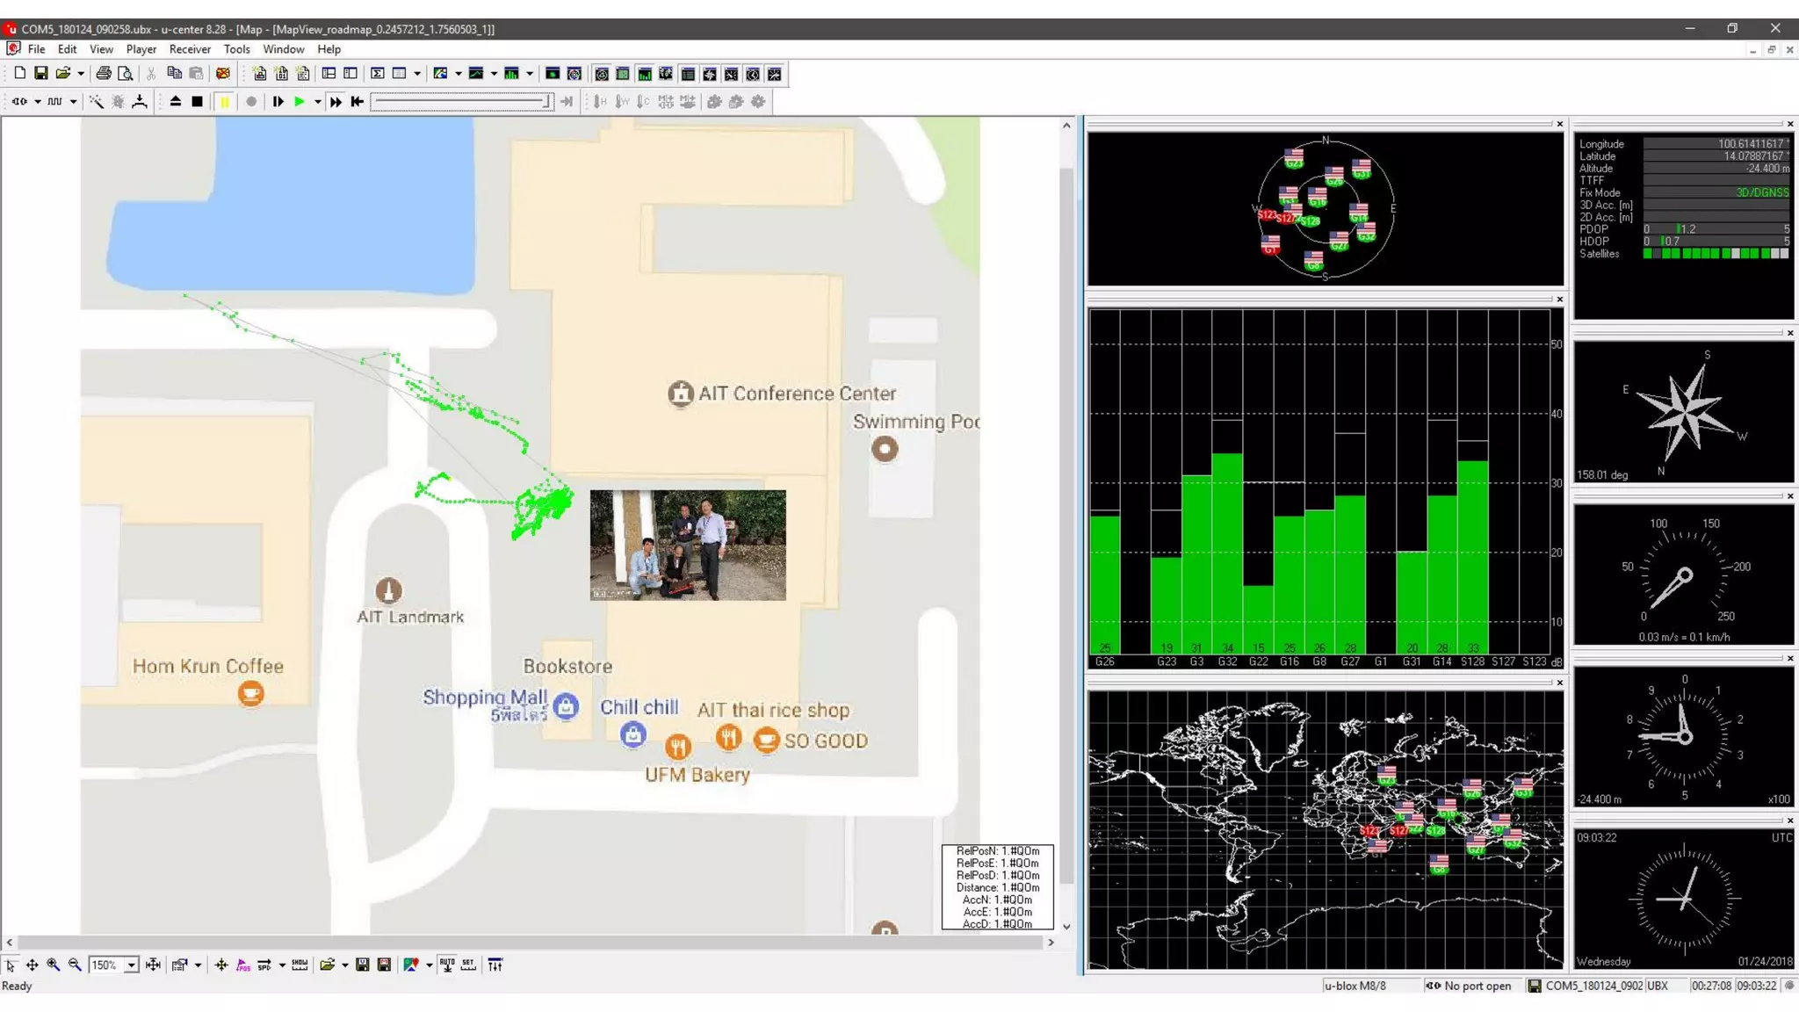Click the Eject button in player toolbar

[176, 102]
